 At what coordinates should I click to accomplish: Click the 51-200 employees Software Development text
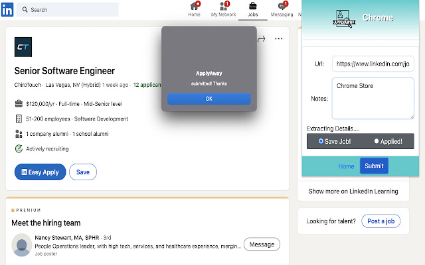[77, 119]
